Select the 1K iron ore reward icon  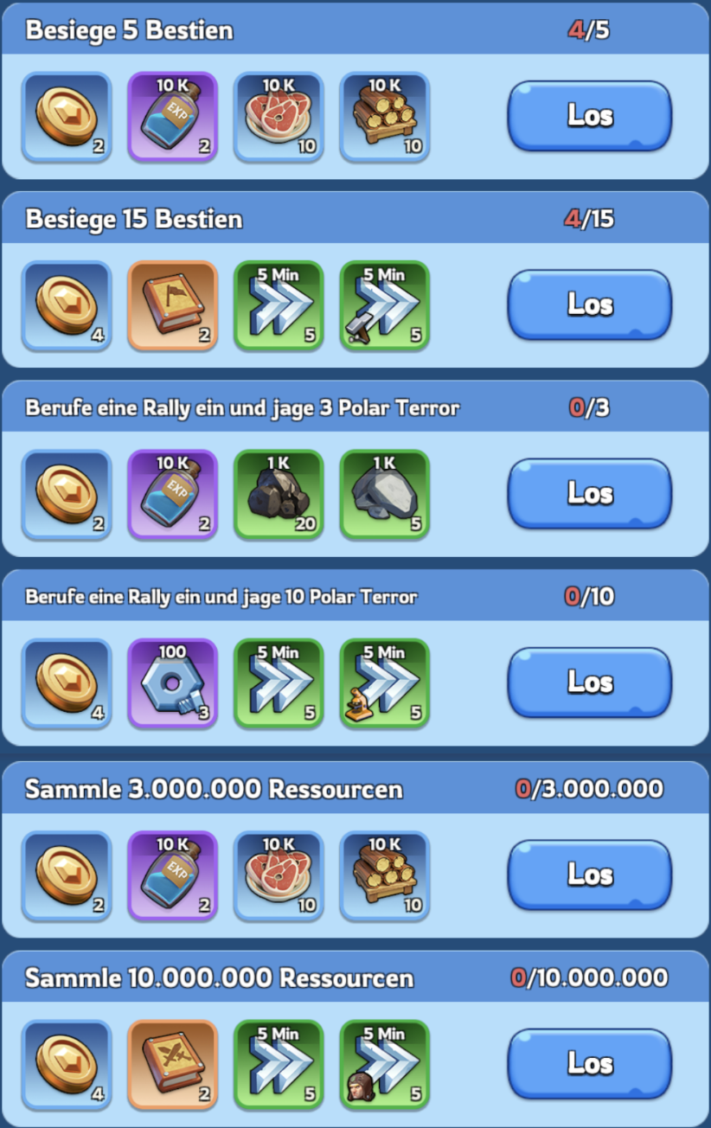[385, 495]
